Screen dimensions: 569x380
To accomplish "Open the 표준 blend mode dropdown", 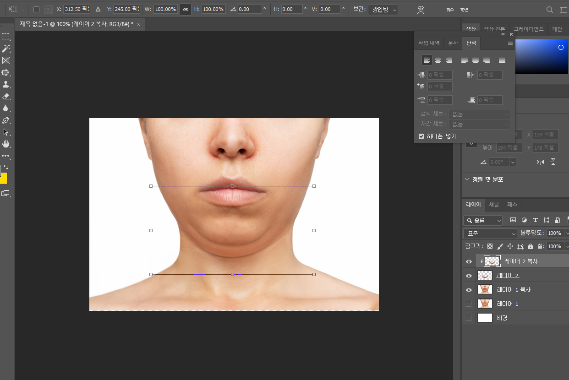I will (490, 233).
